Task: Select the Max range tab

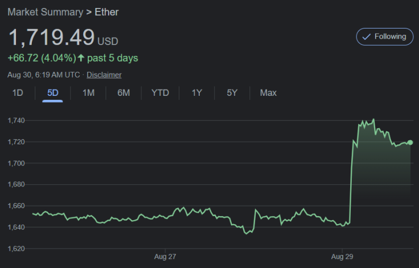Action: point(268,92)
